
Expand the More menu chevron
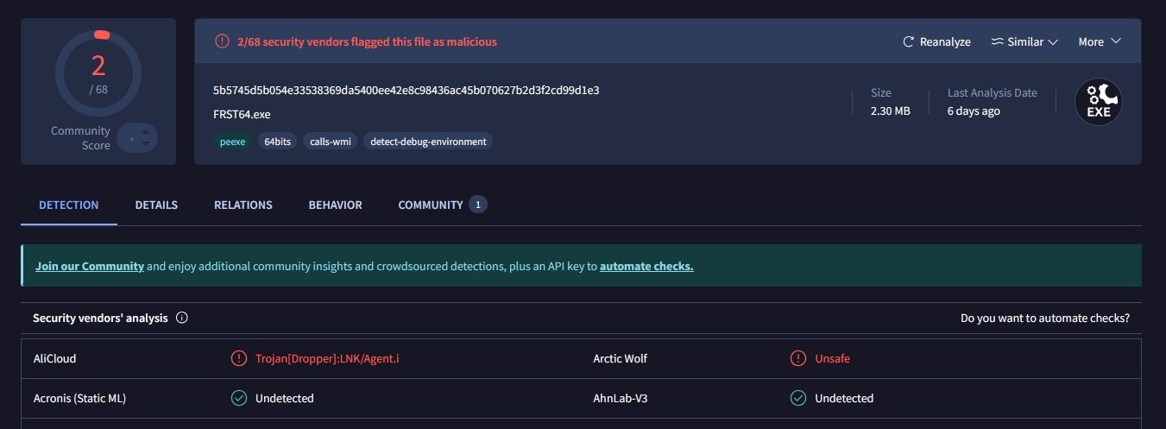[x=1115, y=41]
